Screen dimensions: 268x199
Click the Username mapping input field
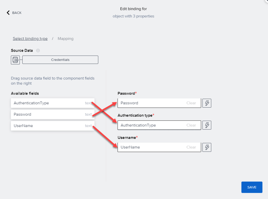point(151,147)
